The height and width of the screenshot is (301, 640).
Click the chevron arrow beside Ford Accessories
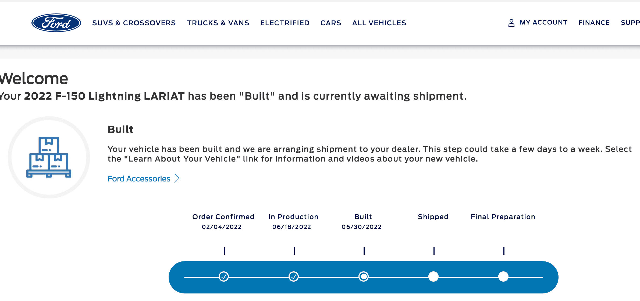click(177, 178)
